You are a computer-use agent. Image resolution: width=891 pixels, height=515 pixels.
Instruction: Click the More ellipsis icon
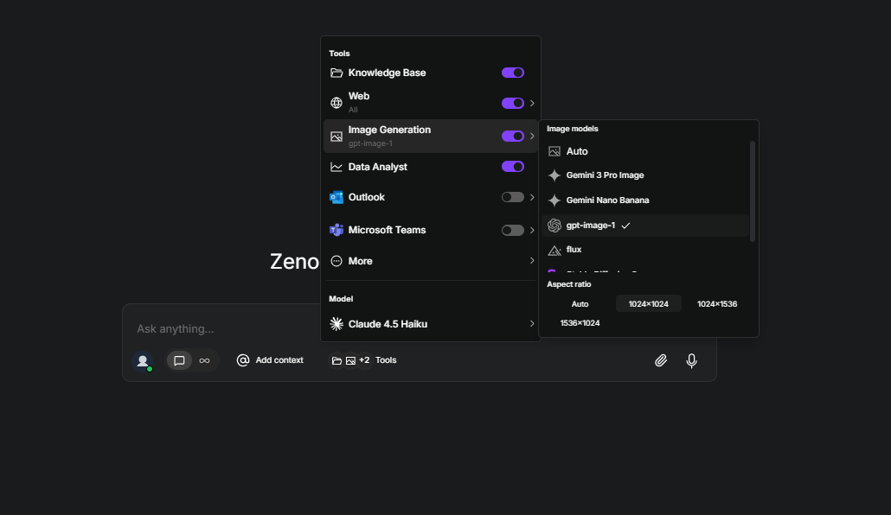(x=337, y=261)
